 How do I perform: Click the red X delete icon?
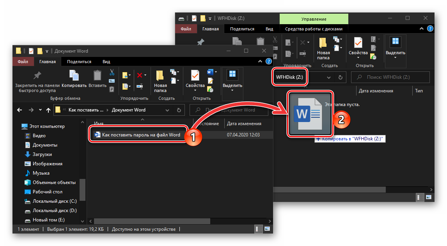click(x=139, y=75)
